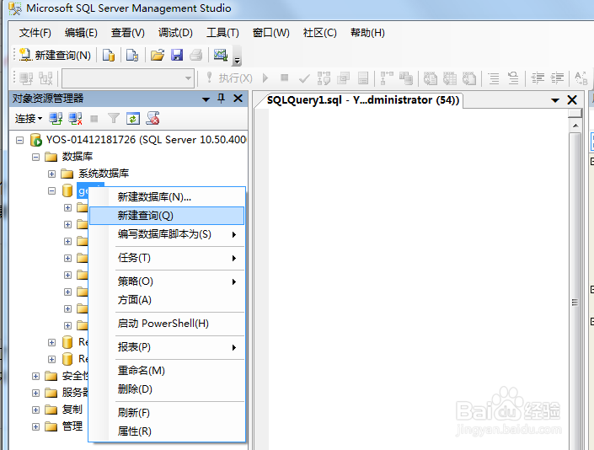The height and width of the screenshot is (450, 594).
Task: Click Object Explorer stop script icon
Action: [x=153, y=119]
